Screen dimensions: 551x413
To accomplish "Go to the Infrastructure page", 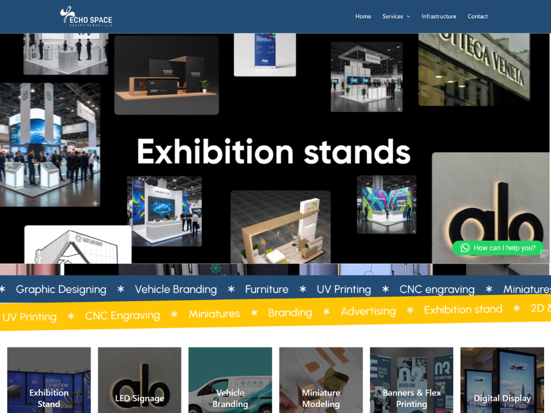I will click(x=439, y=17).
